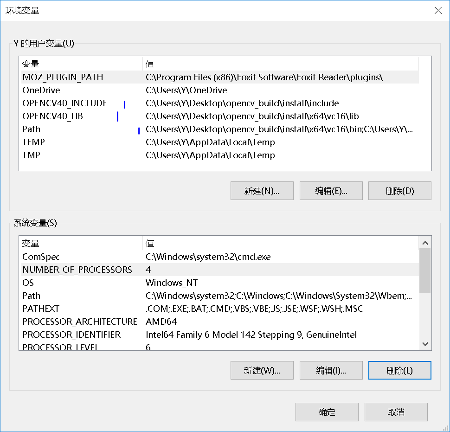The height and width of the screenshot is (432, 450).
Task: Click the 编辑(E) button for user variables
Action: (331, 191)
